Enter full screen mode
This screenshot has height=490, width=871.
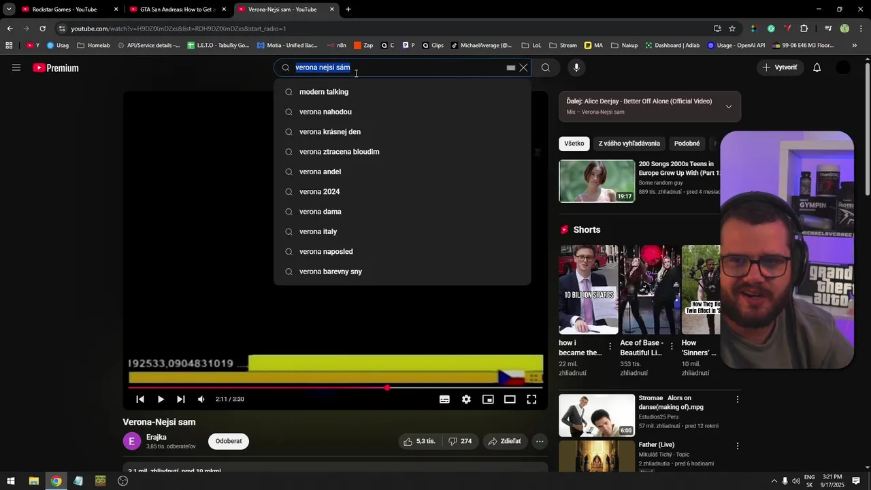(531, 399)
